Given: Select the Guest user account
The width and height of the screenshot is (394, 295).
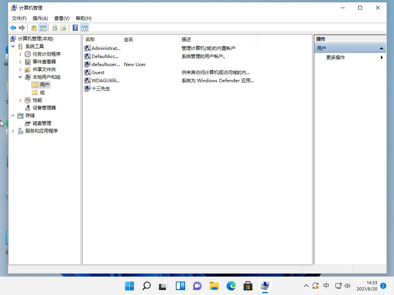Looking at the screenshot, I should point(98,72).
